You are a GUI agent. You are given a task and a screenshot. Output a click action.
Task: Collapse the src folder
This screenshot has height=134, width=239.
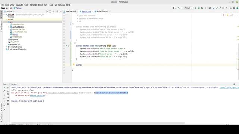6,22
